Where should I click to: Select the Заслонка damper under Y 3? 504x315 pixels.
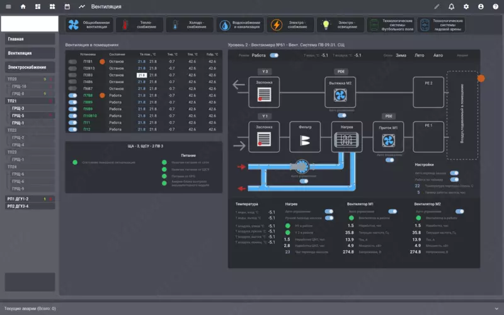[264, 92]
